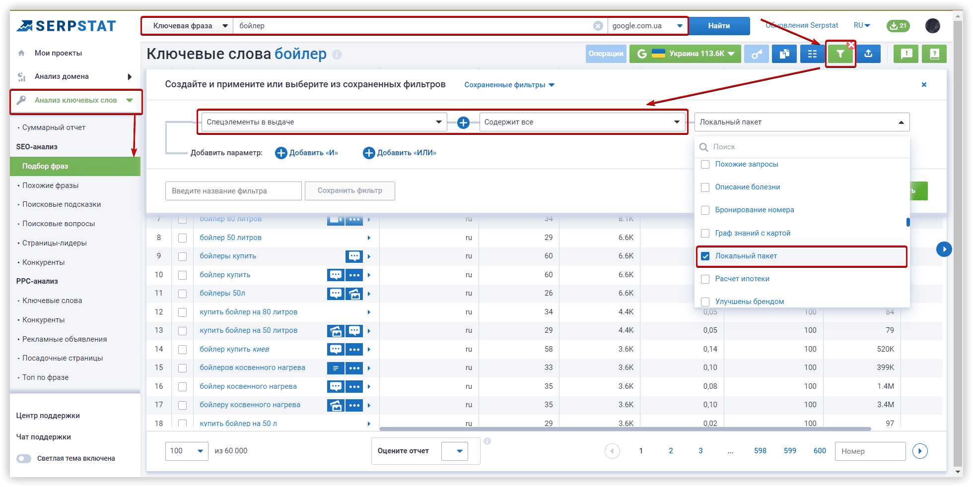Image resolution: width=973 pixels, height=487 pixels.
Task: Click Serpstat logo
Action: (66, 26)
